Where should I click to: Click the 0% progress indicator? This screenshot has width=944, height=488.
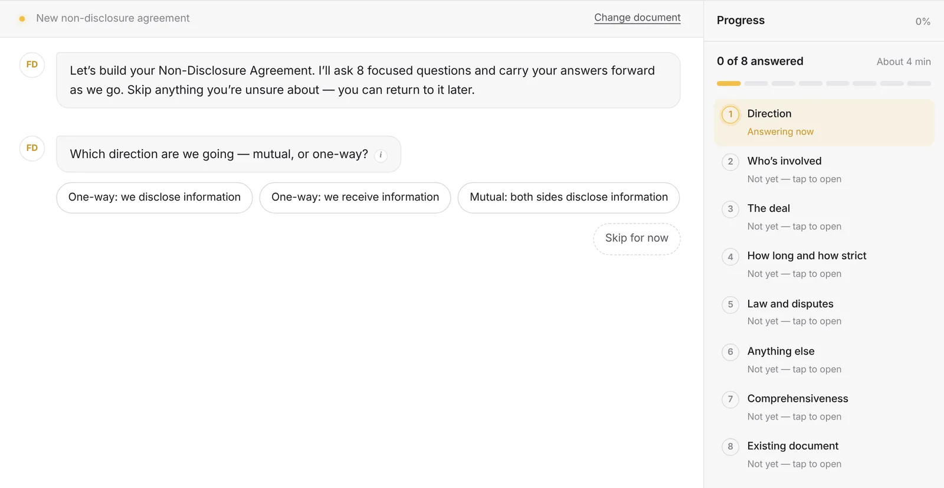(x=923, y=21)
